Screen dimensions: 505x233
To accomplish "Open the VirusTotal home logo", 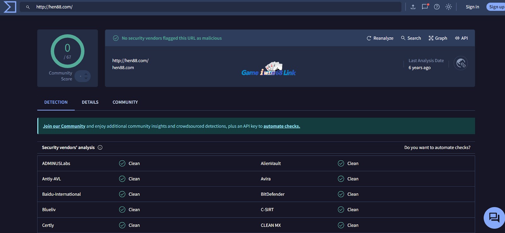I will [x=10, y=7].
